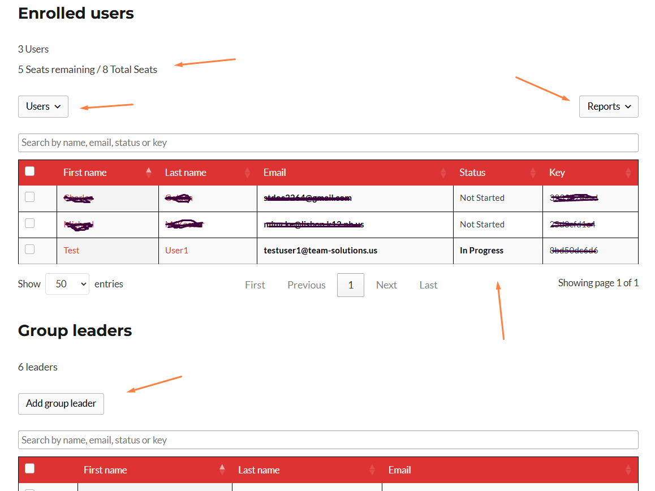Sort group leaders by Last name

click(258, 470)
